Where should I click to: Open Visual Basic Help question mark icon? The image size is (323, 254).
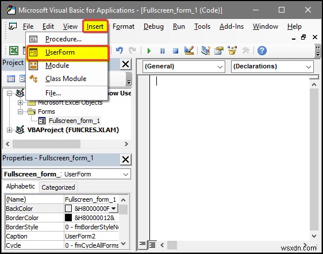click(x=262, y=51)
